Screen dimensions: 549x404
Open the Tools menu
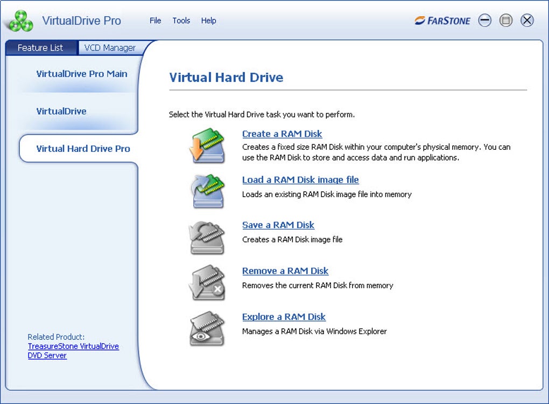[x=181, y=20]
